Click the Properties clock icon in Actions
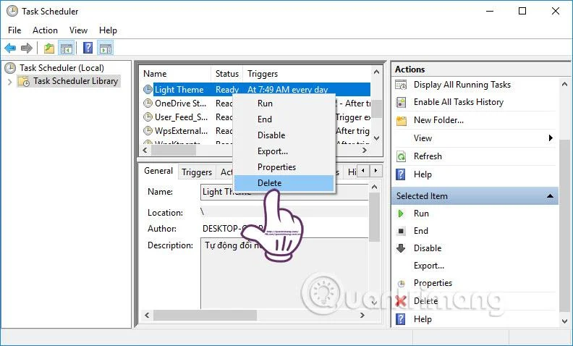 click(x=402, y=284)
